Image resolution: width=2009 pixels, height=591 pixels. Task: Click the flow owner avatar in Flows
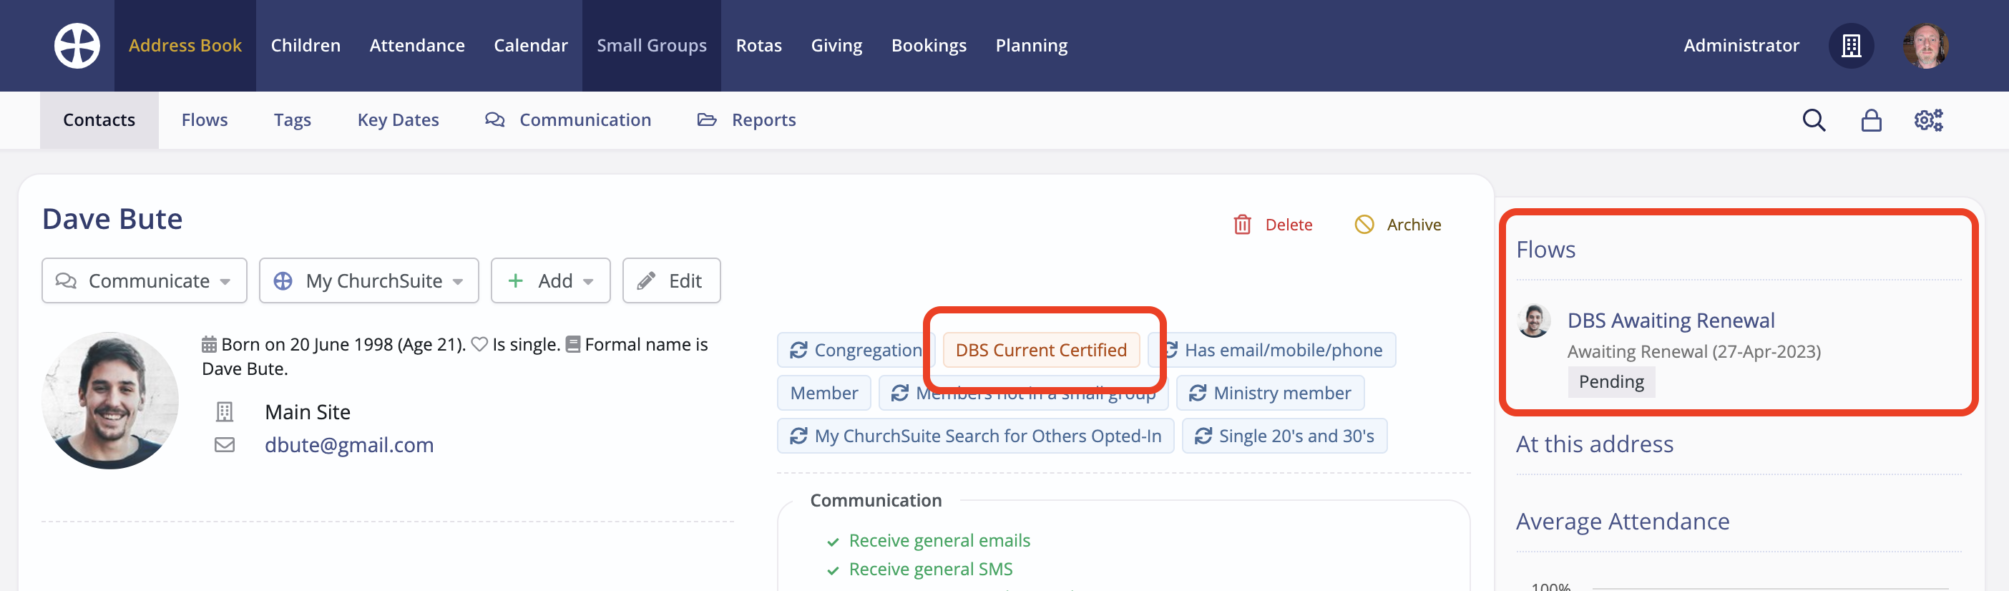[1533, 321]
